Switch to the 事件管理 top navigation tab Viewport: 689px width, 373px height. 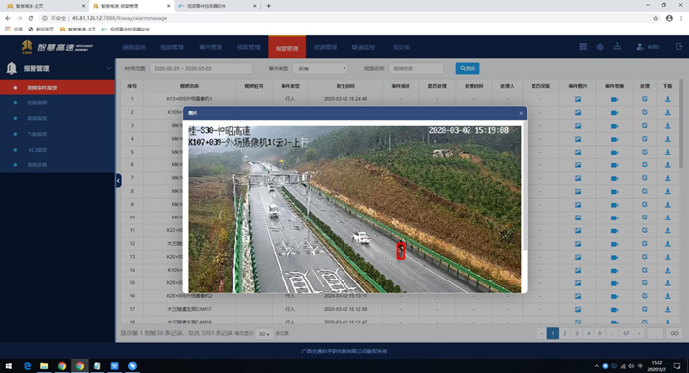[210, 47]
